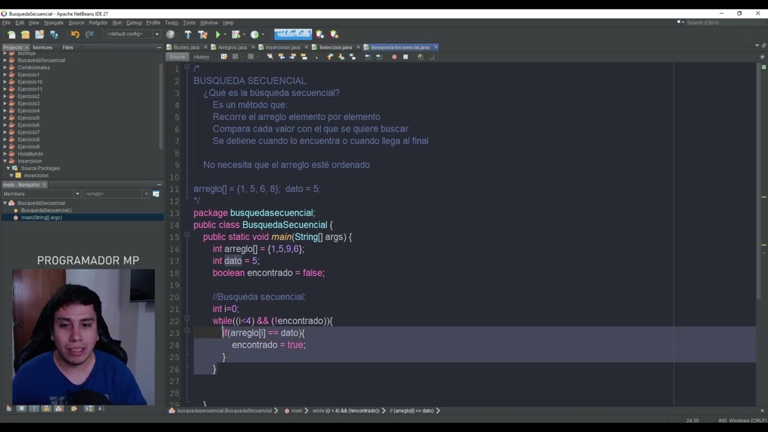Open the Run Project dropdown arrow
Screen dimensions: 768x432
(226, 34)
